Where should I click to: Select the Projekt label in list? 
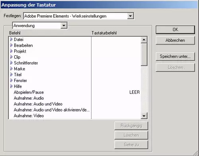[20, 51]
